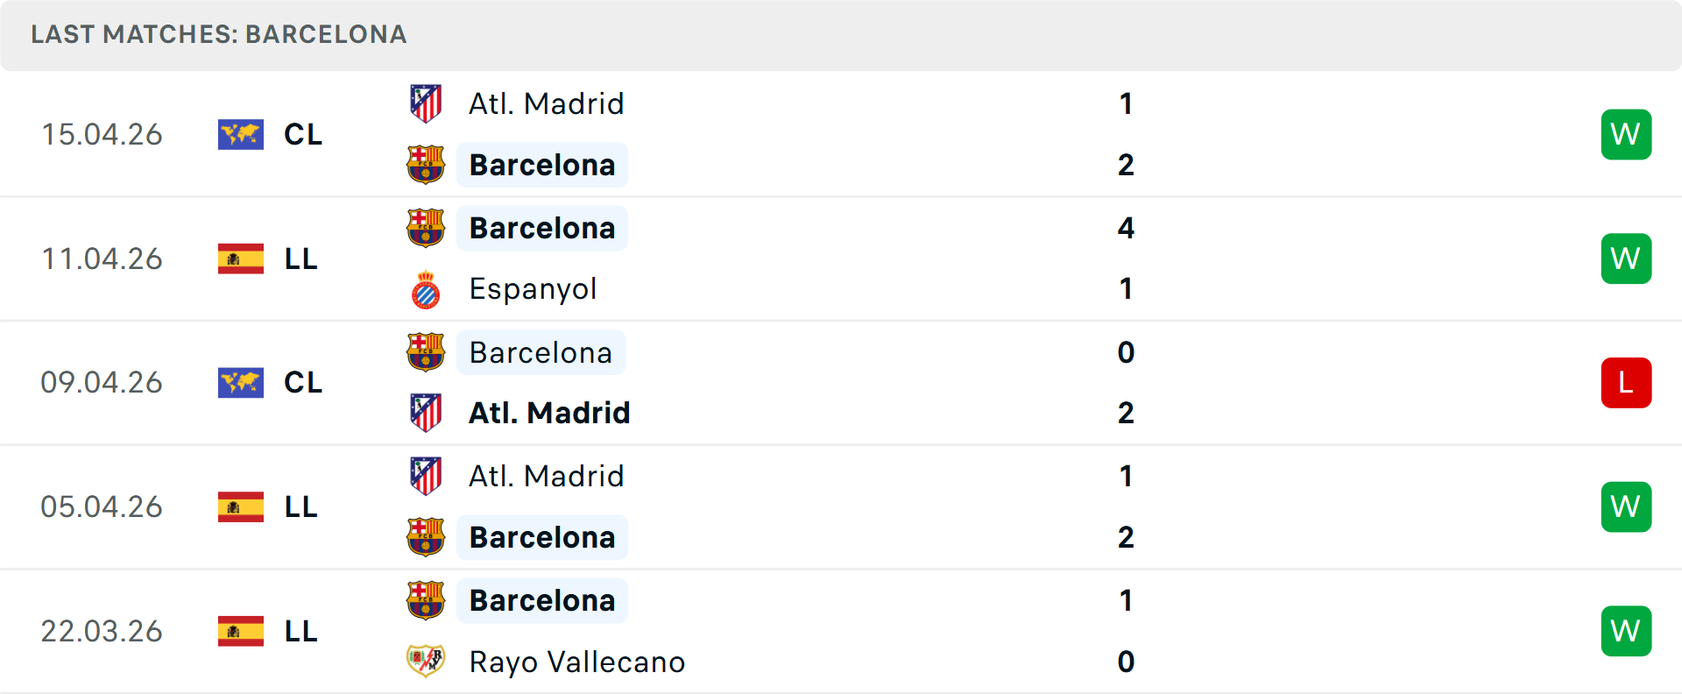This screenshot has width=1682, height=694.
Task: Click the Espanyol team name link
Action: pyautogui.click(x=533, y=289)
